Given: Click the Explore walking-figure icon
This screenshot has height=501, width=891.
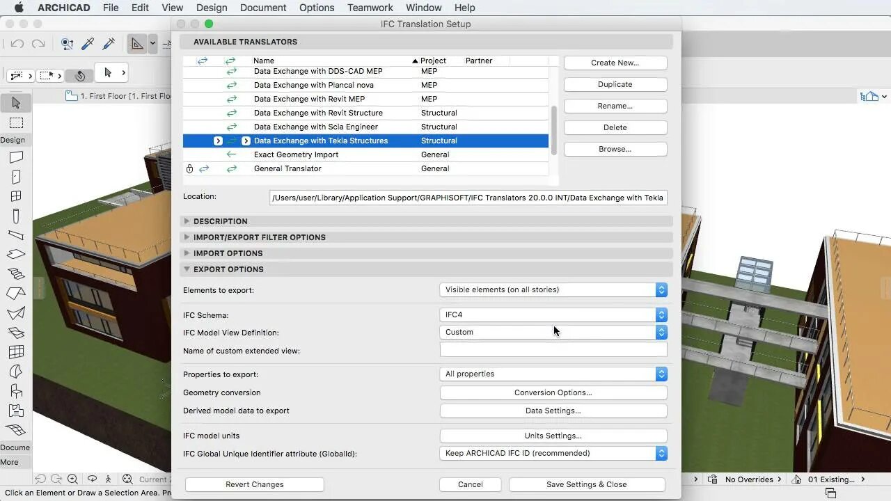Looking at the screenshot, I should pyautogui.click(x=108, y=479).
